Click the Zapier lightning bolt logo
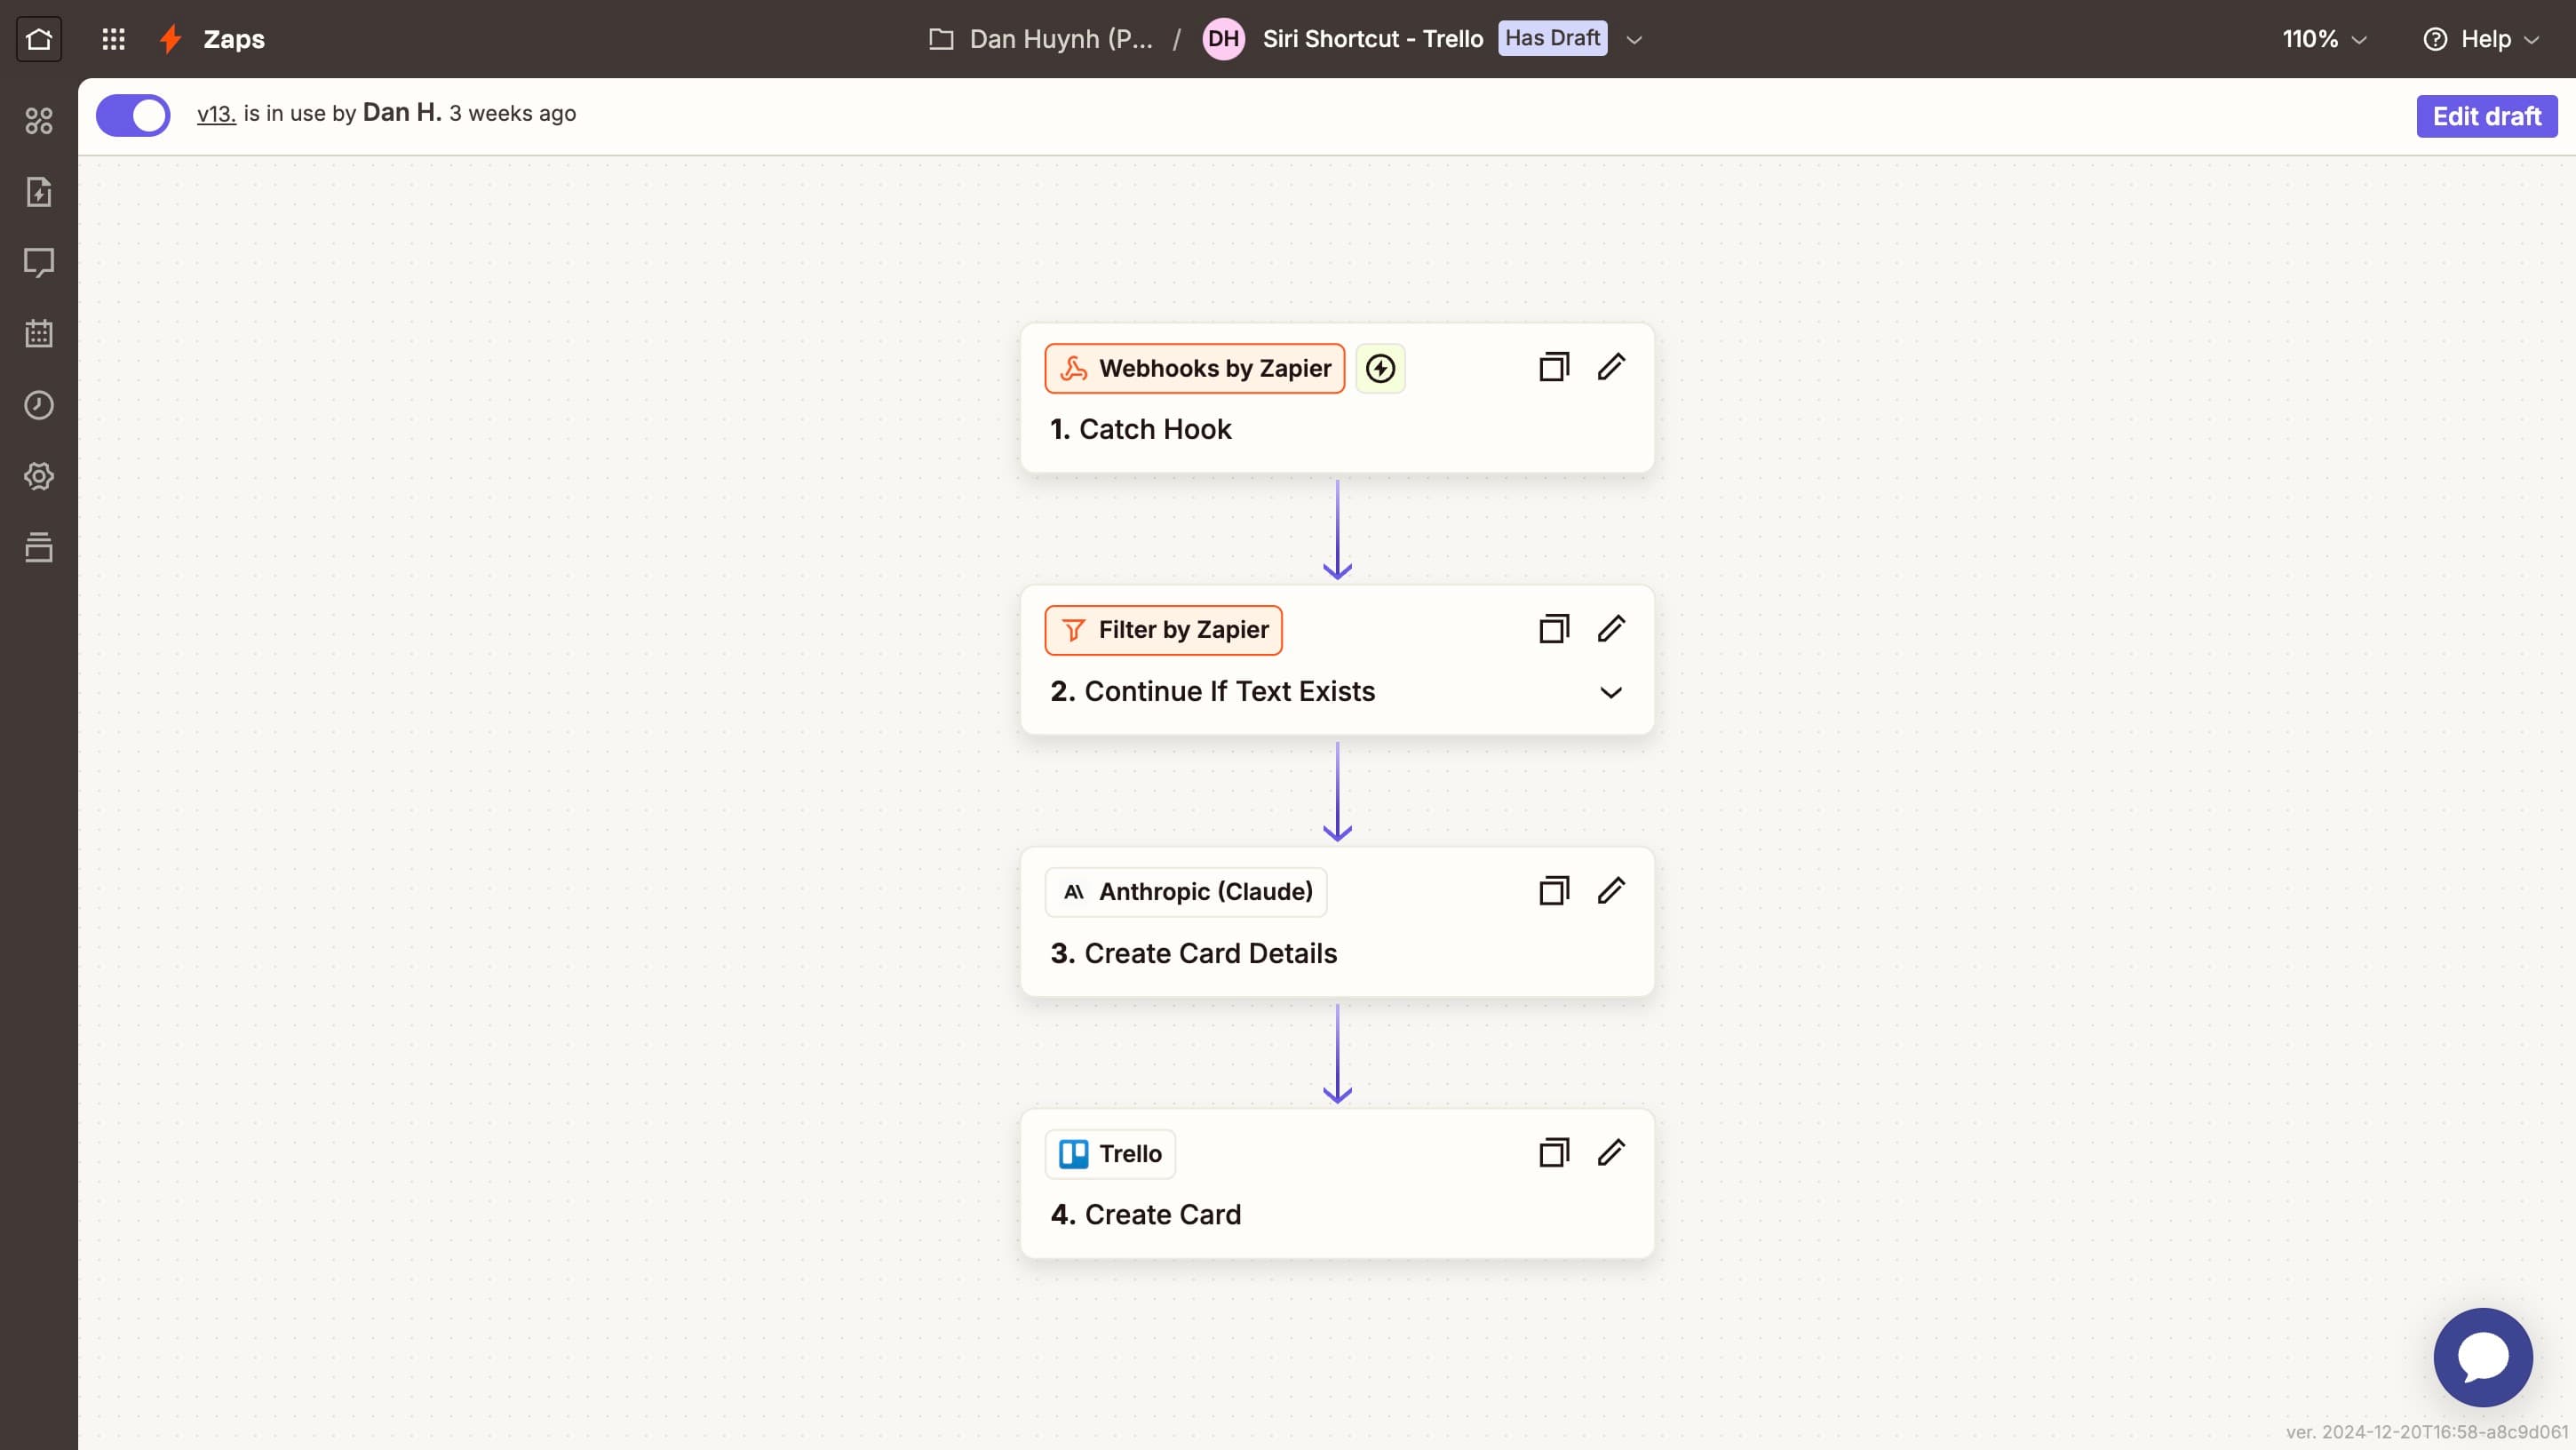This screenshot has height=1450, width=2576. tap(171, 39)
